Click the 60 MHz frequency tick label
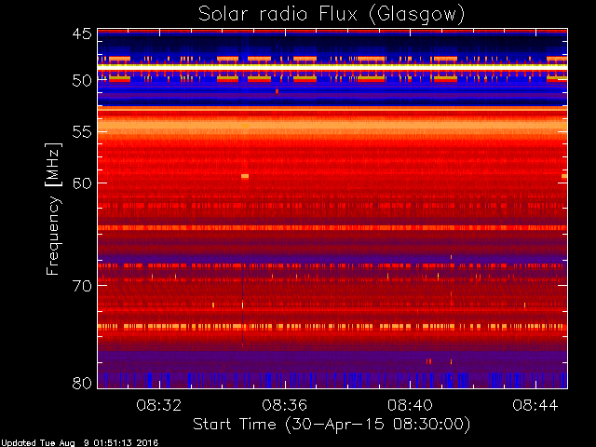Viewport: 596px width, 447px height. 82,183
